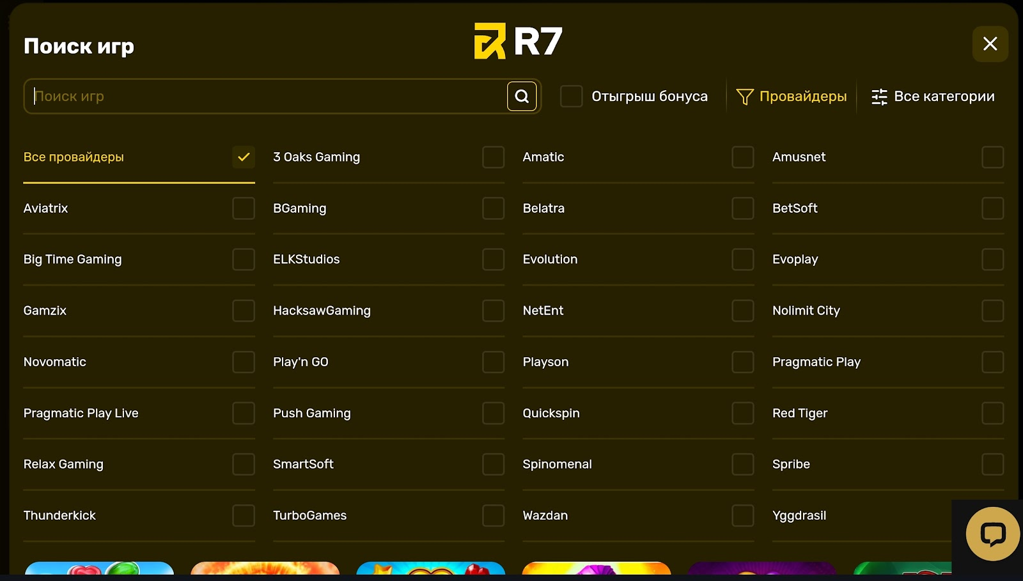
Task: Open the Все категории filter label
Action: (x=944, y=97)
